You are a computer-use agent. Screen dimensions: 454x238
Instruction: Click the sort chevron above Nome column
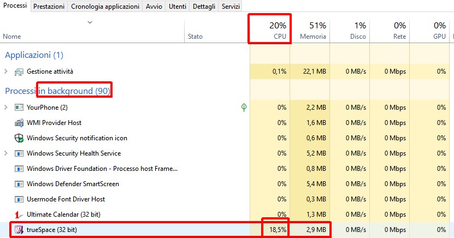(90, 22)
